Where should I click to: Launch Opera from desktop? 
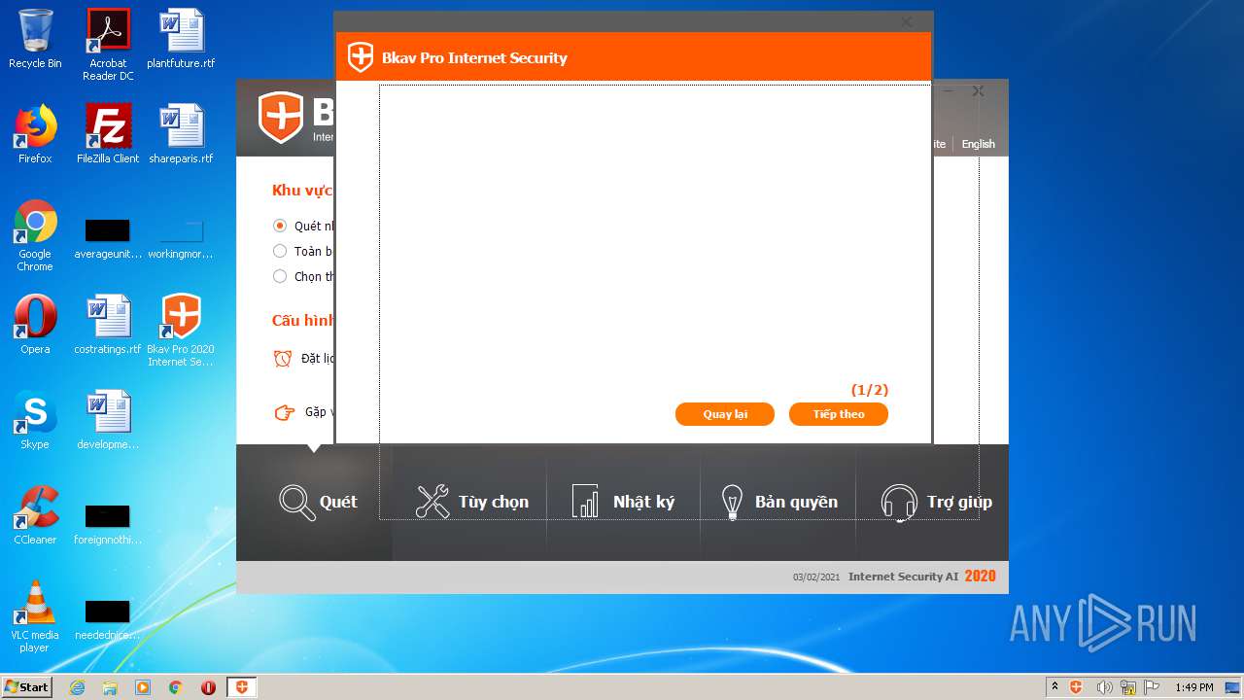click(x=35, y=325)
